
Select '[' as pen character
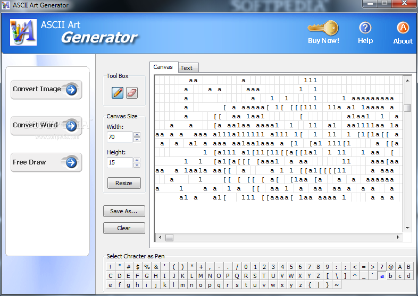[x=328, y=276]
